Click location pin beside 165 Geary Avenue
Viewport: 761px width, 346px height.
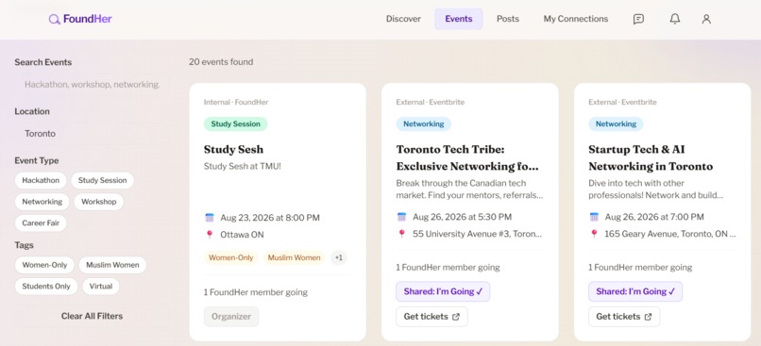click(594, 234)
